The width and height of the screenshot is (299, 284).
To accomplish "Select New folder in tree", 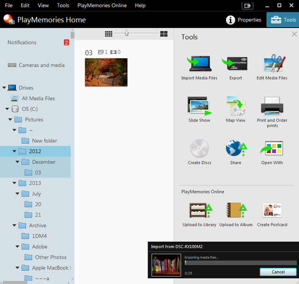I will [39, 141].
